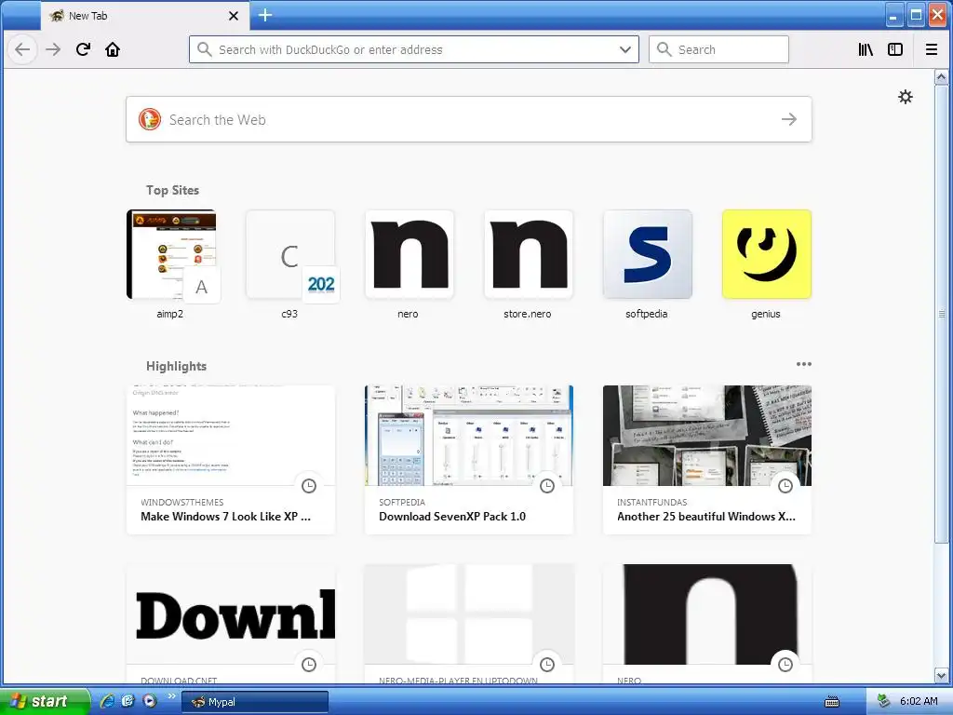Viewport: 953px width, 715px height.
Task: Open the NERO highlight card thumbnail
Action: tap(707, 614)
